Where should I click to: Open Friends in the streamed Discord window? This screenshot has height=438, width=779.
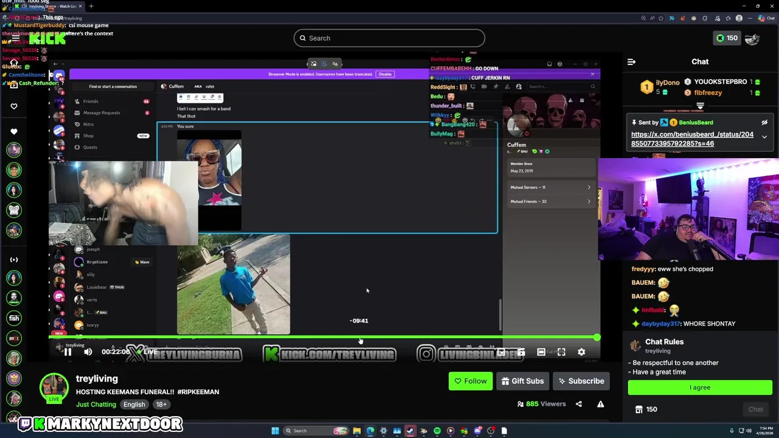pyautogui.click(x=90, y=101)
